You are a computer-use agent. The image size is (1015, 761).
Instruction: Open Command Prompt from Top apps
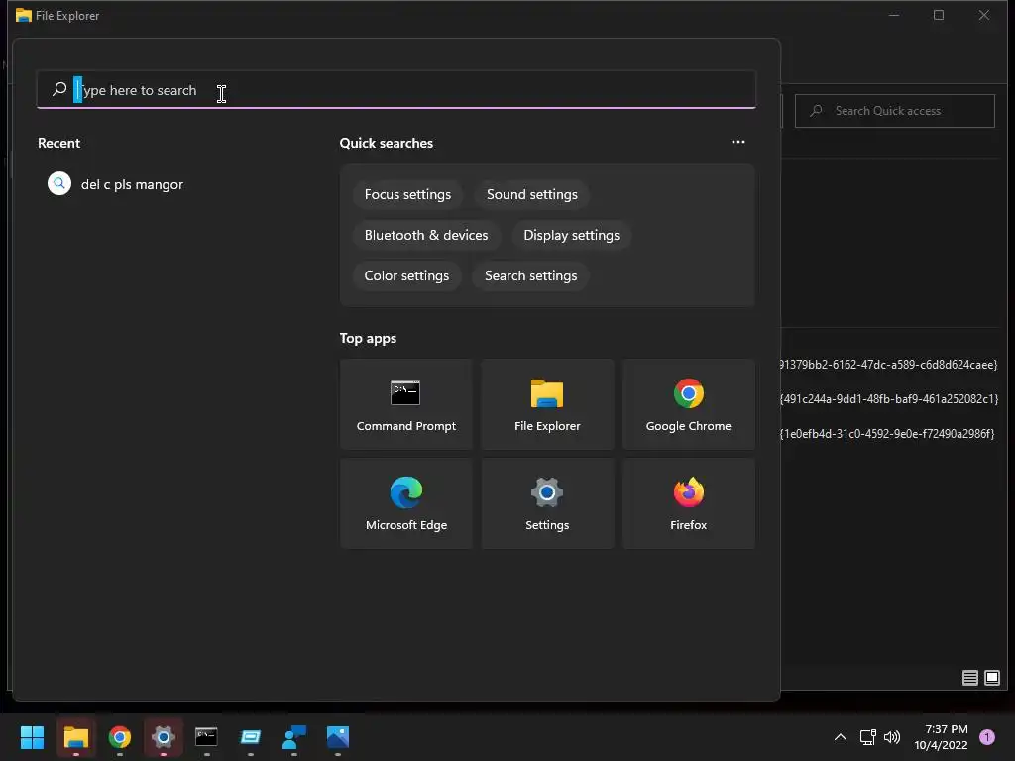(x=405, y=404)
